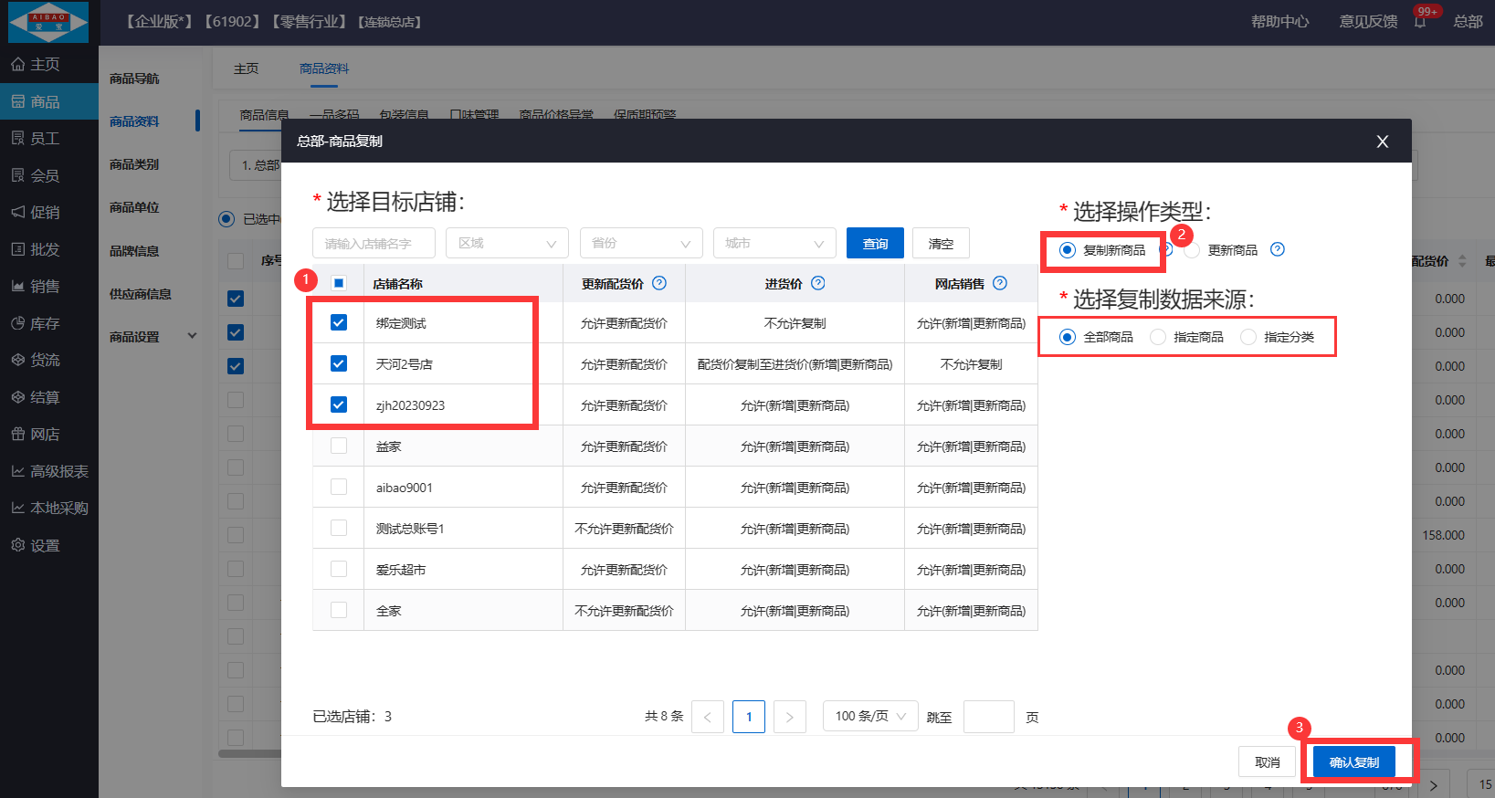Open 库存 module in sidebar
The image size is (1495, 798).
click(49, 323)
